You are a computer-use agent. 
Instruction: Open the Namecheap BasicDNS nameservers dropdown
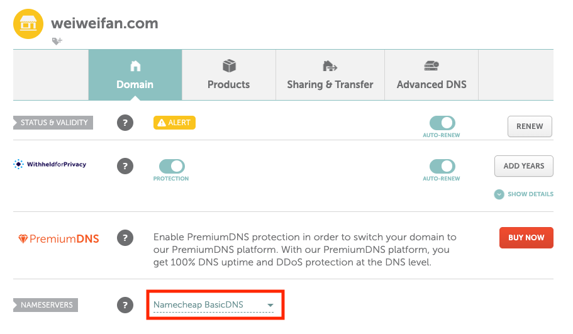[214, 305]
